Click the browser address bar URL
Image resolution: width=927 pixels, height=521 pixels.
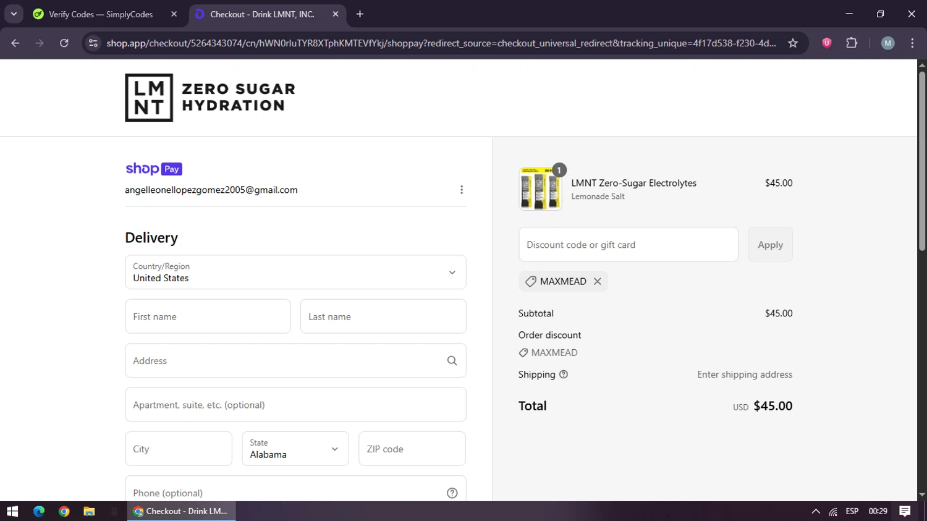click(x=441, y=43)
